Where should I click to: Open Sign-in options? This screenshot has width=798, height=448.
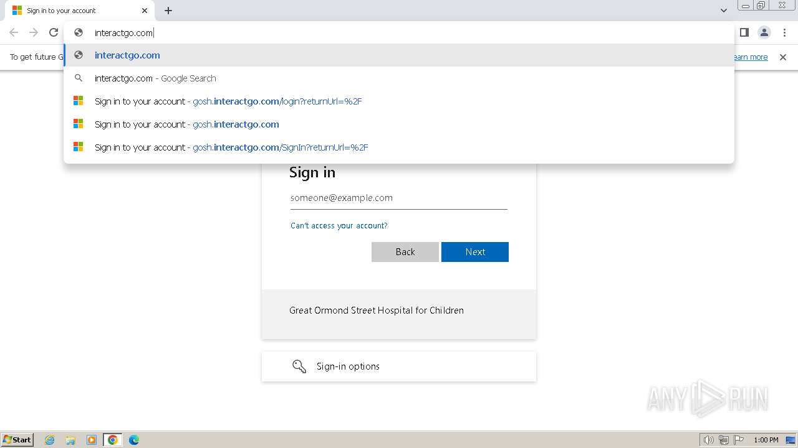click(x=399, y=366)
